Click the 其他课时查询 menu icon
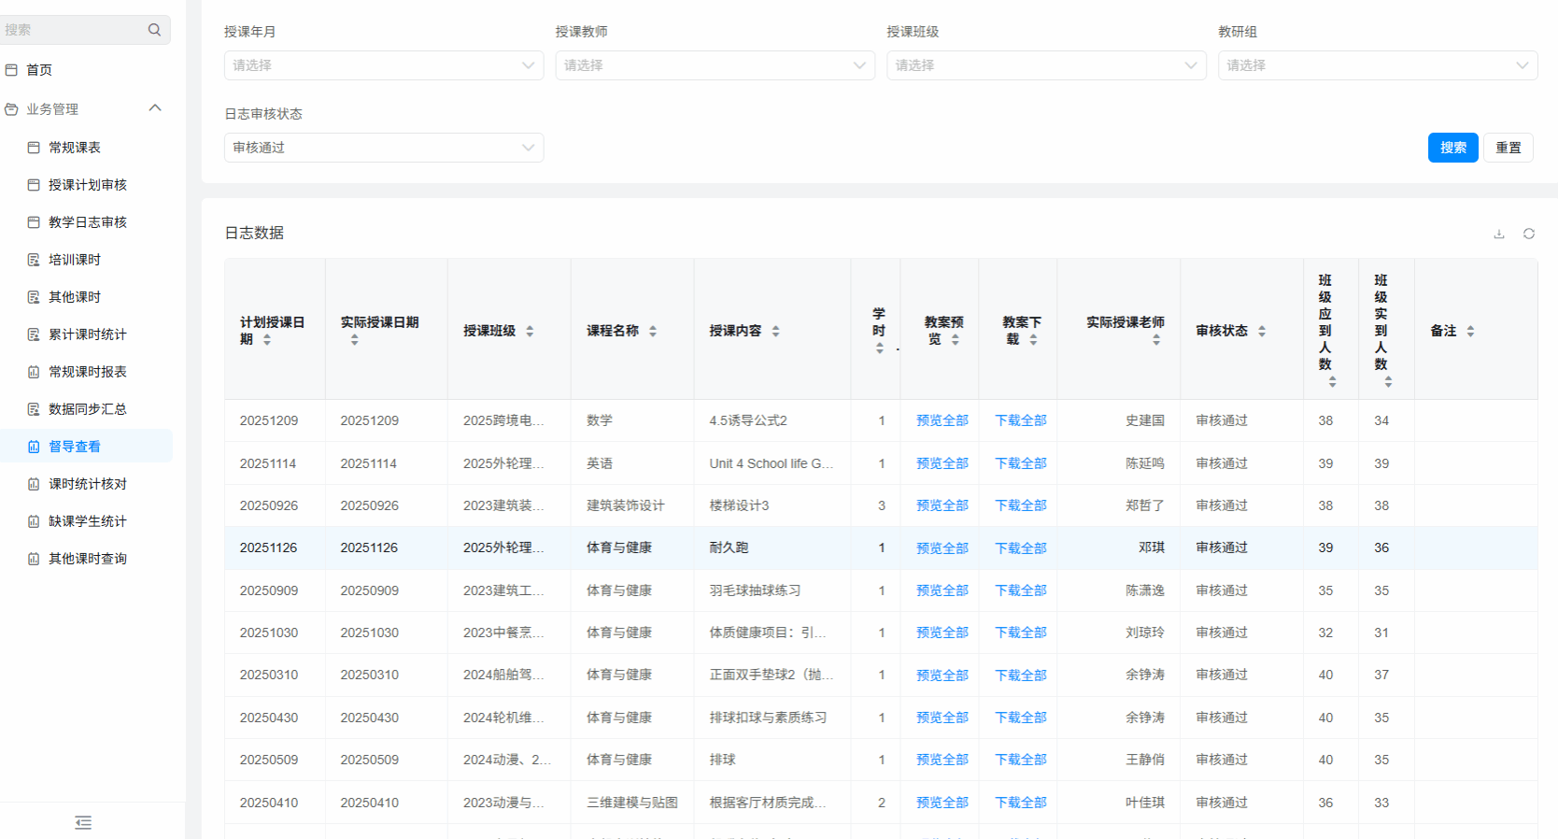The height and width of the screenshot is (839, 1558). point(34,559)
